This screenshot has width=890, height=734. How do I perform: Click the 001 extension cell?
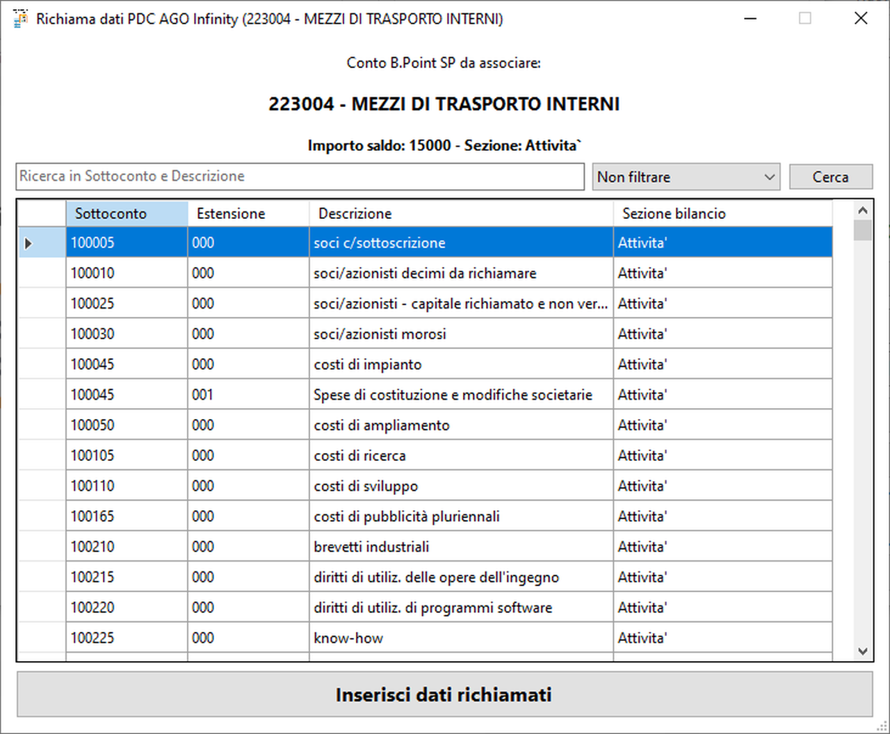(248, 395)
